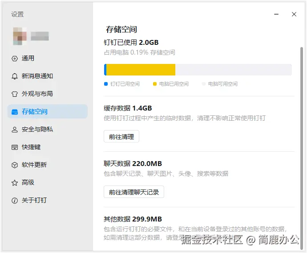
Task: Click the cube icon for 软件更新
Action: point(14,165)
